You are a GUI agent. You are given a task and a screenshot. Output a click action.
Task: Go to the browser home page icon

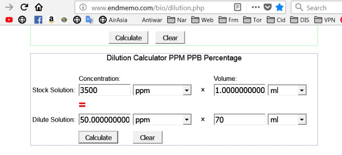pos(38,8)
